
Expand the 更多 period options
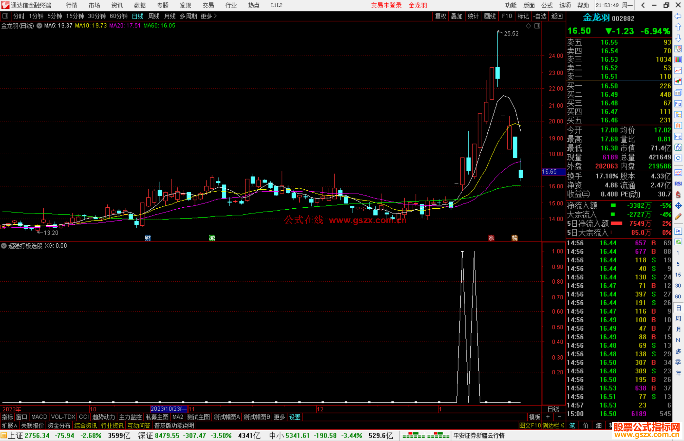pos(209,16)
